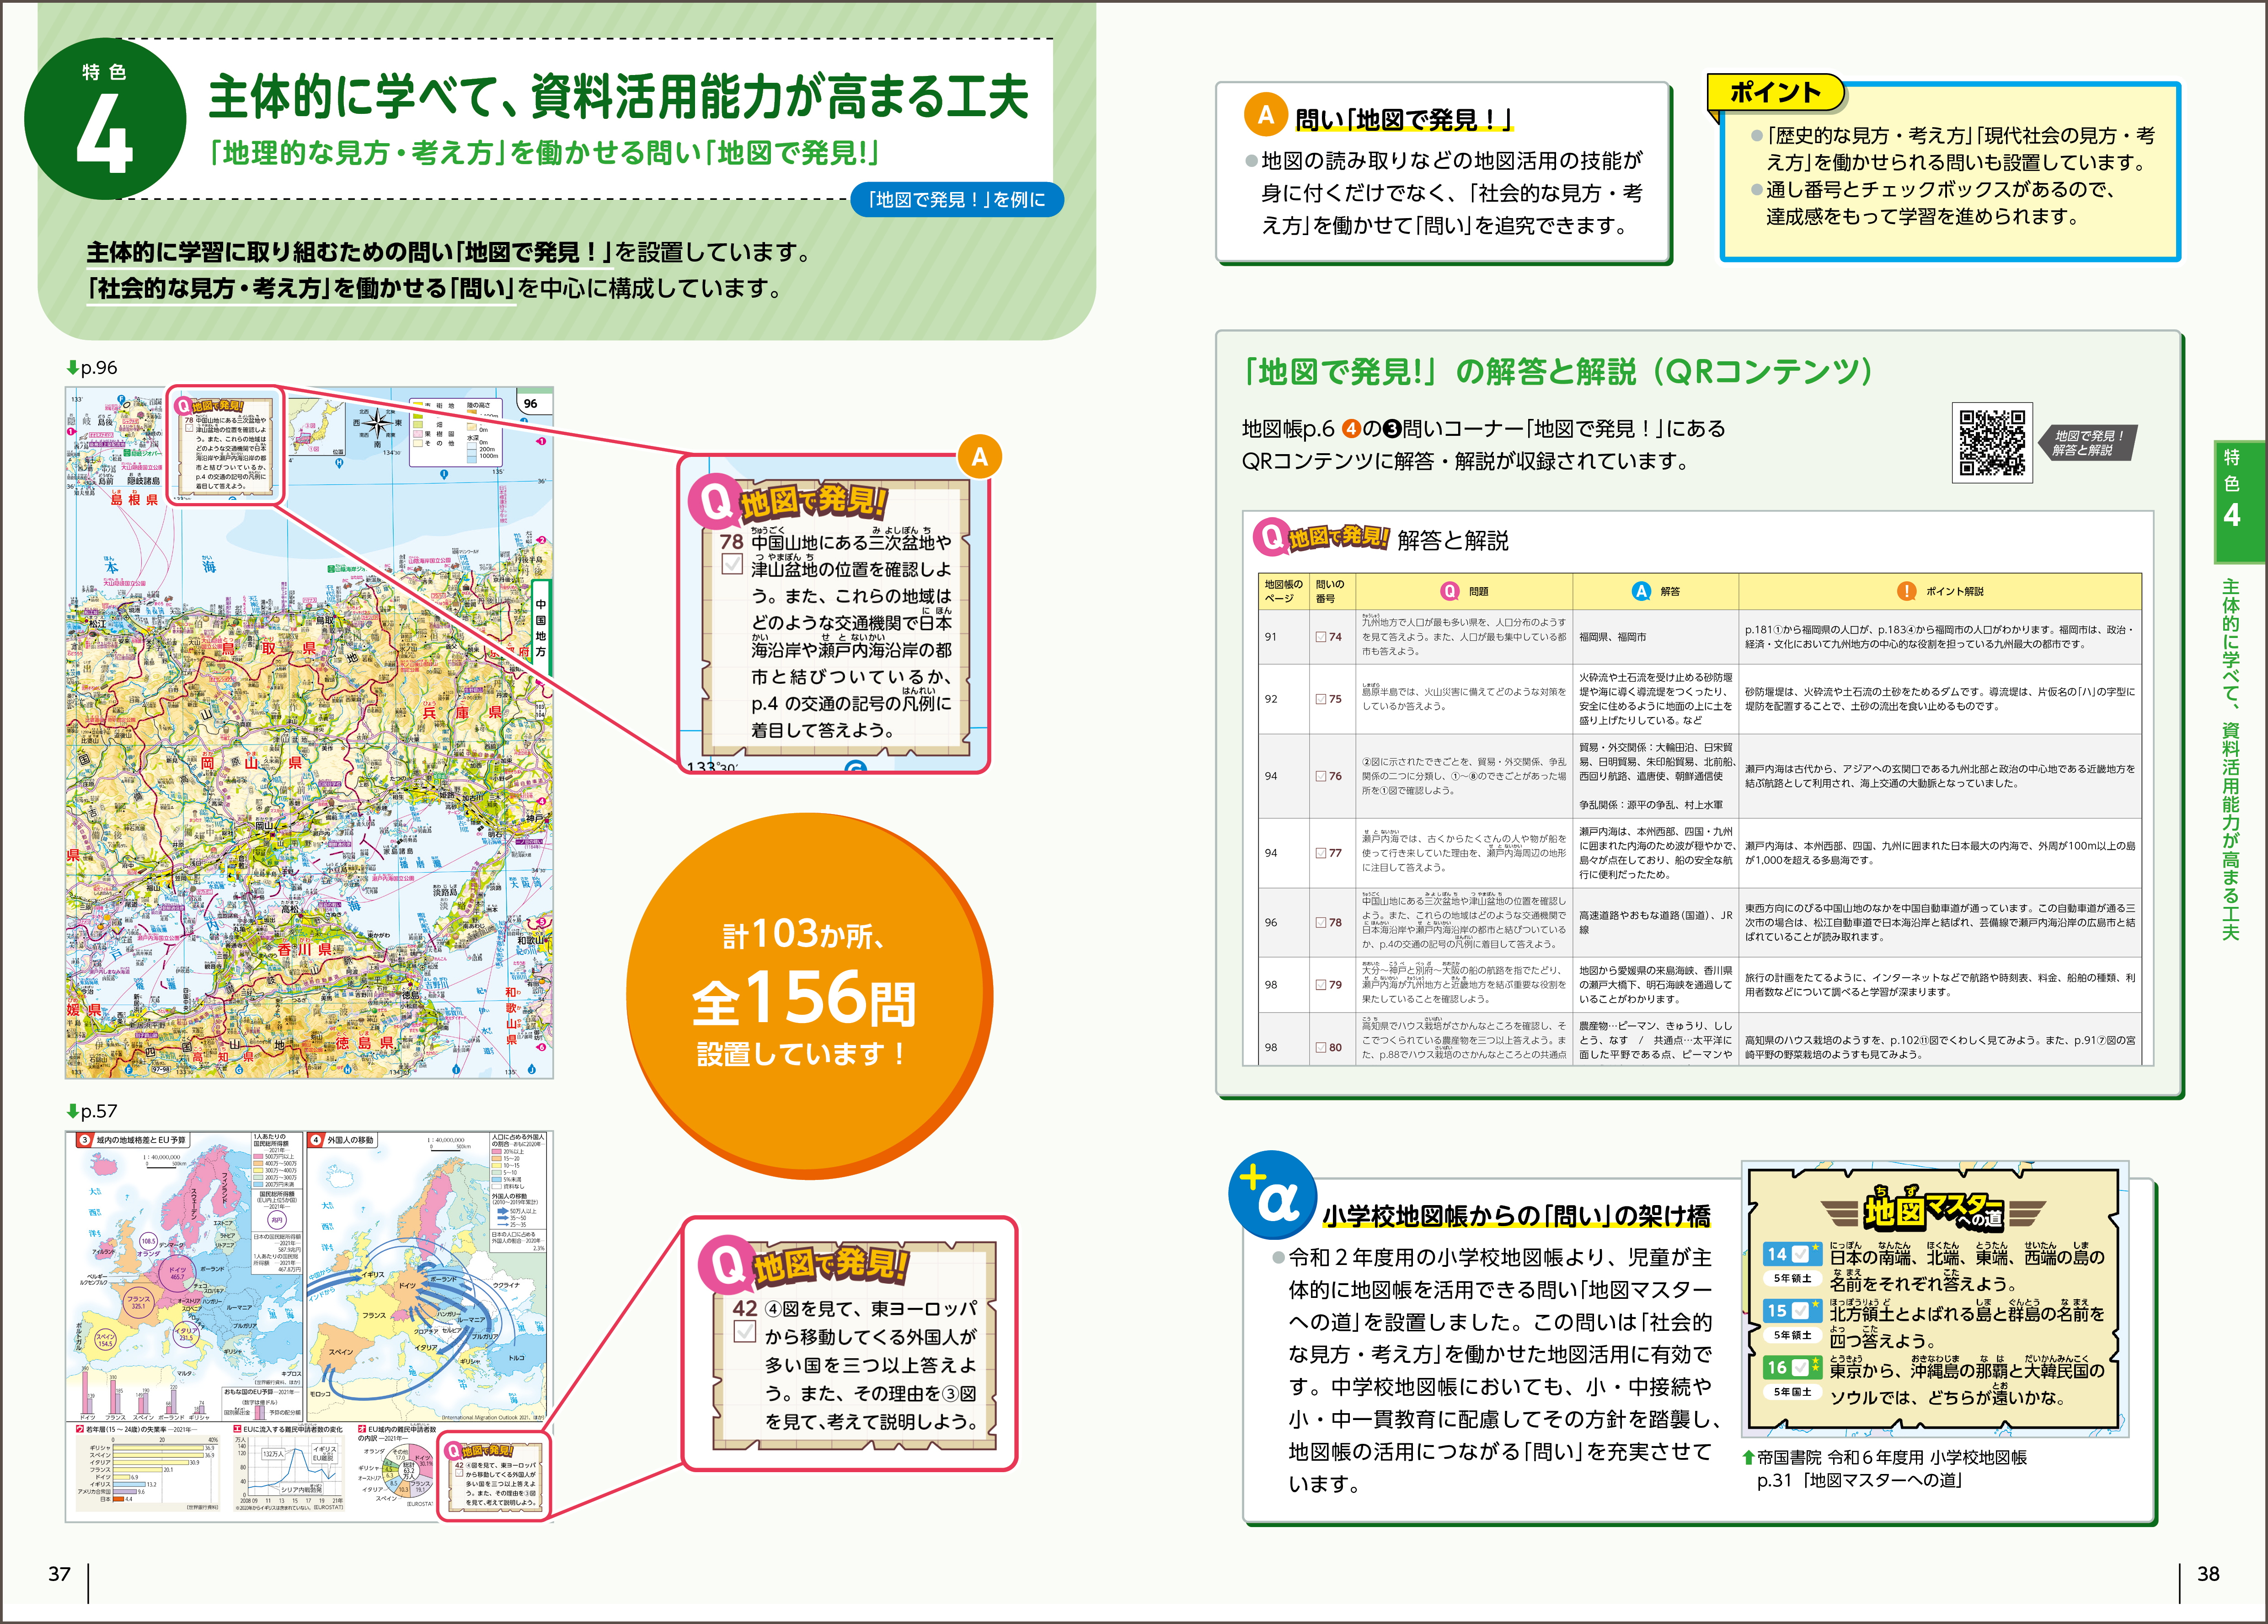Click the table cell showing page 96
Screen dimensions: 2268x1624
pos(1284,922)
